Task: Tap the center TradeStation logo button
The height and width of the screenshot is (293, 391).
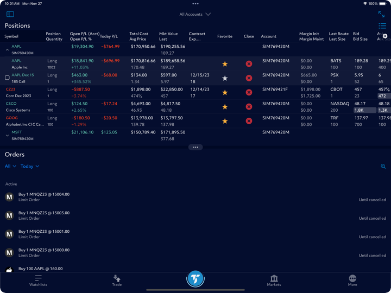Action: click(195, 279)
